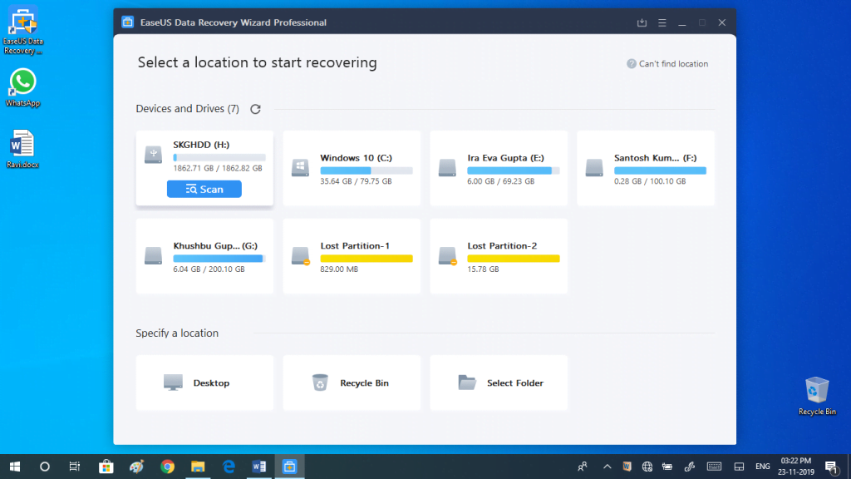Screen dimensions: 851x479
Task: Open Task View on the taskbar
Action: tap(75, 467)
